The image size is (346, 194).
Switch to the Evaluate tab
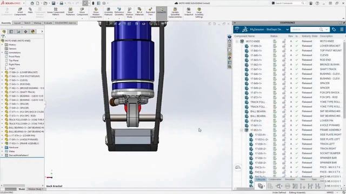[x=48, y=23]
